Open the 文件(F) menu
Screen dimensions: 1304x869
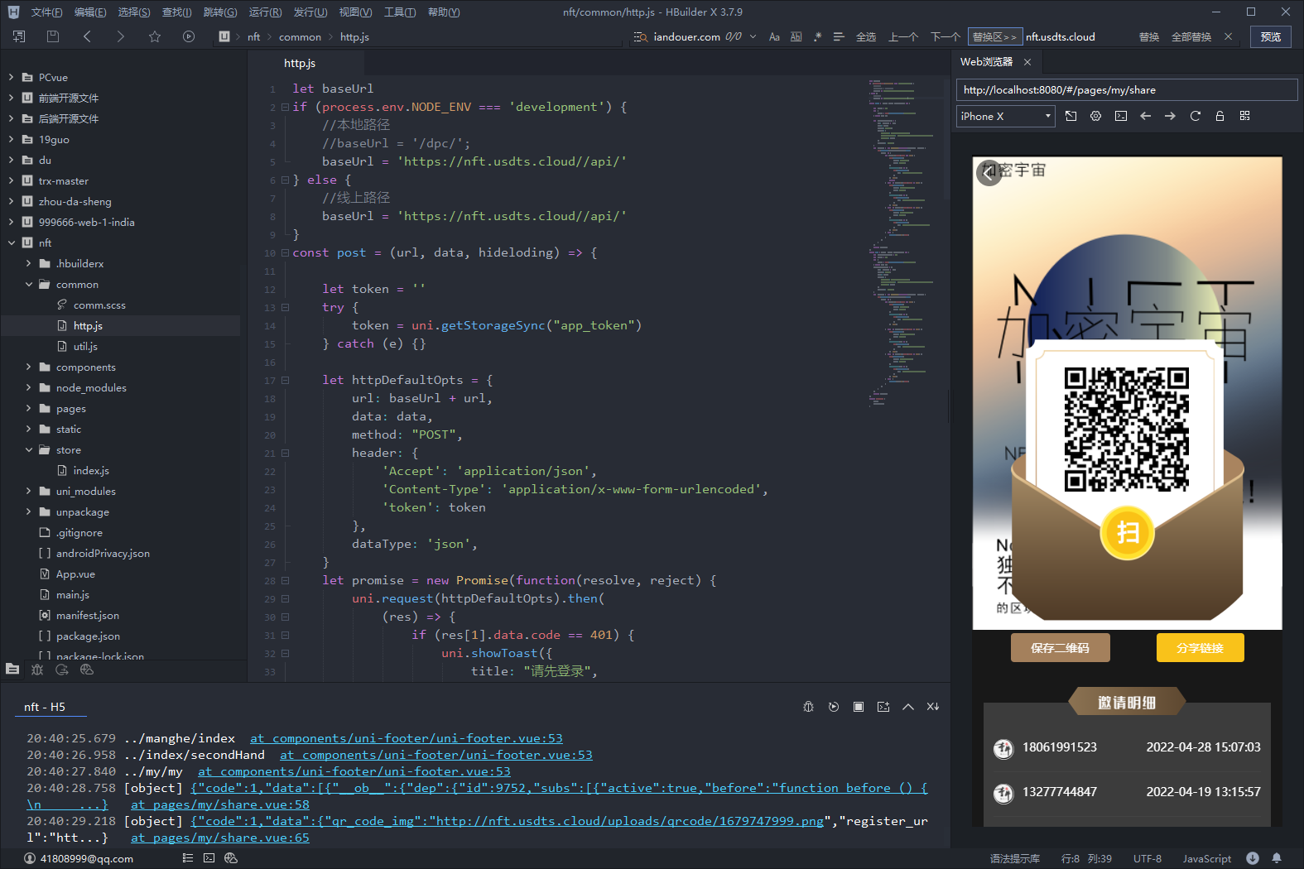tap(46, 12)
